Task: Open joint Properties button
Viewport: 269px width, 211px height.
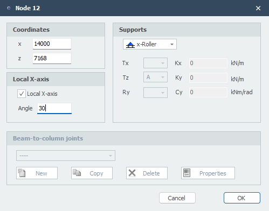Action: point(208,173)
